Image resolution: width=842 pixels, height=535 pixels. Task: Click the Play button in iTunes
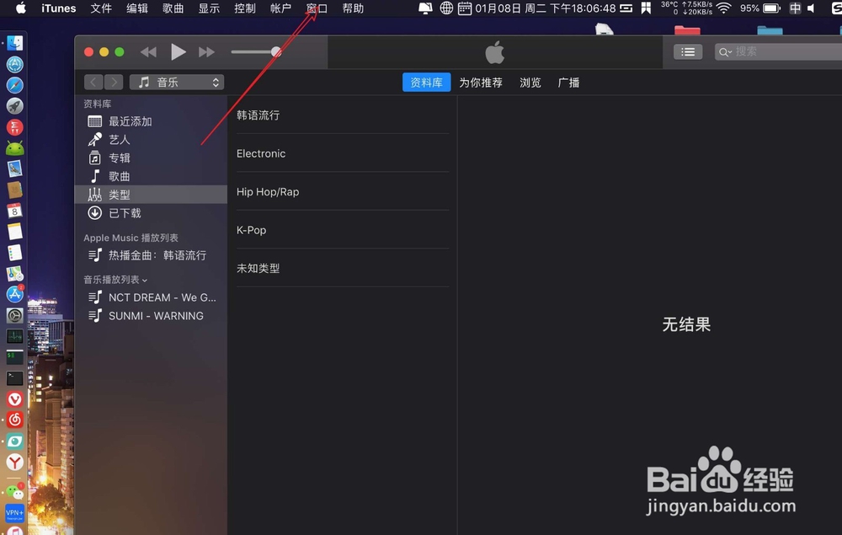(178, 52)
